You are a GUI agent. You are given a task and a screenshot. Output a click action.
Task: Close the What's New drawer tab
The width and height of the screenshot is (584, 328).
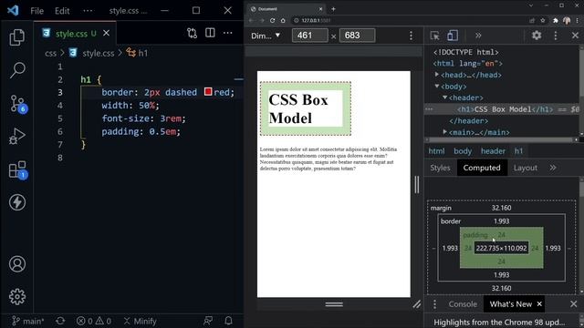point(539,304)
